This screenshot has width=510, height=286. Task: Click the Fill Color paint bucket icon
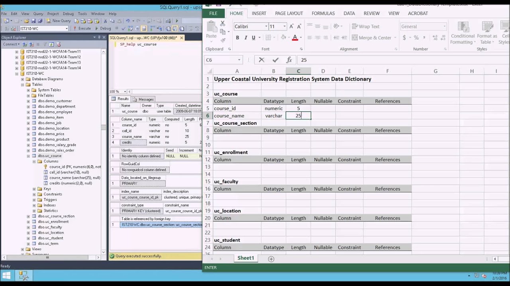point(283,38)
